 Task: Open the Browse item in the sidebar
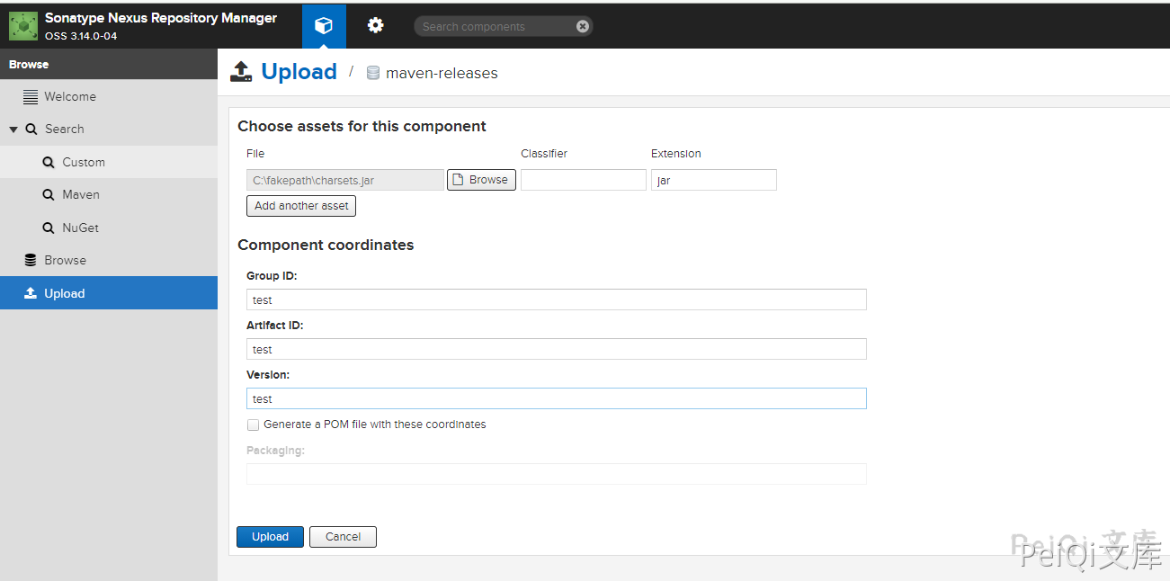(x=65, y=261)
